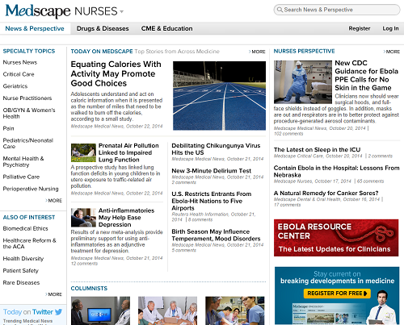Screen dimensions: 404x325
Task: Click the Register link
Action: (360, 28)
